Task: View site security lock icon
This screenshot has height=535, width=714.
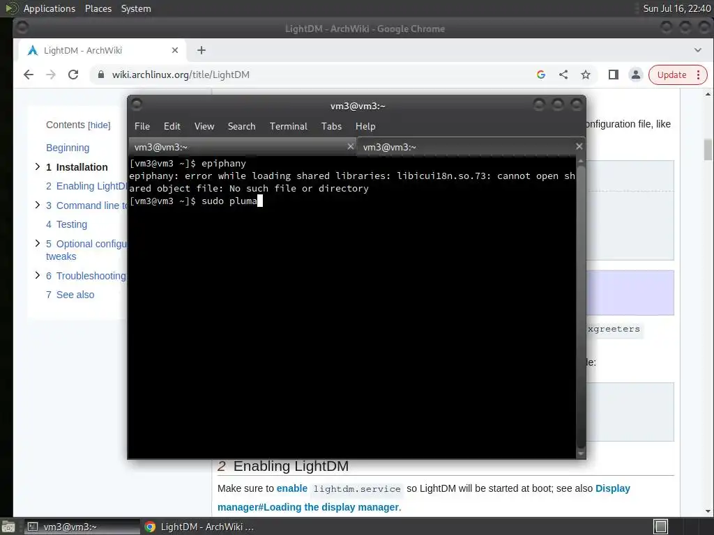Action: click(x=101, y=75)
